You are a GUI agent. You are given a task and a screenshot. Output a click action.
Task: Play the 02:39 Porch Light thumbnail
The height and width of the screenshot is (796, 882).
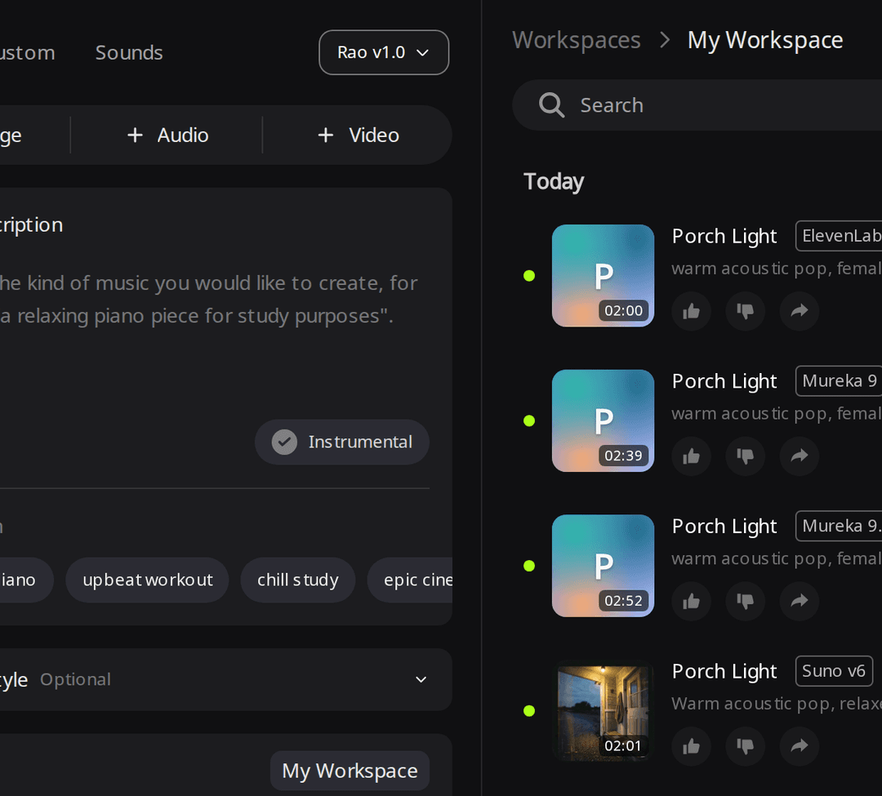(603, 420)
